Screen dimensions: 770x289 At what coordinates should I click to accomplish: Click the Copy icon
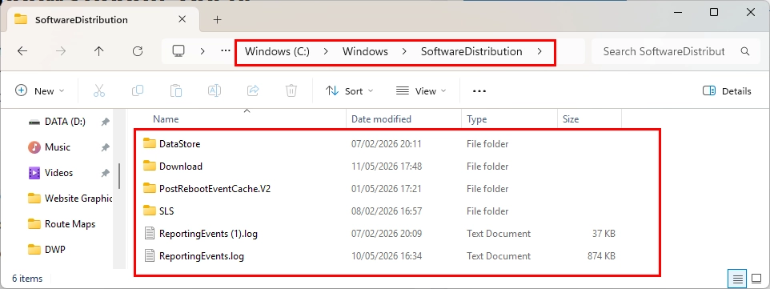(138, 91)
